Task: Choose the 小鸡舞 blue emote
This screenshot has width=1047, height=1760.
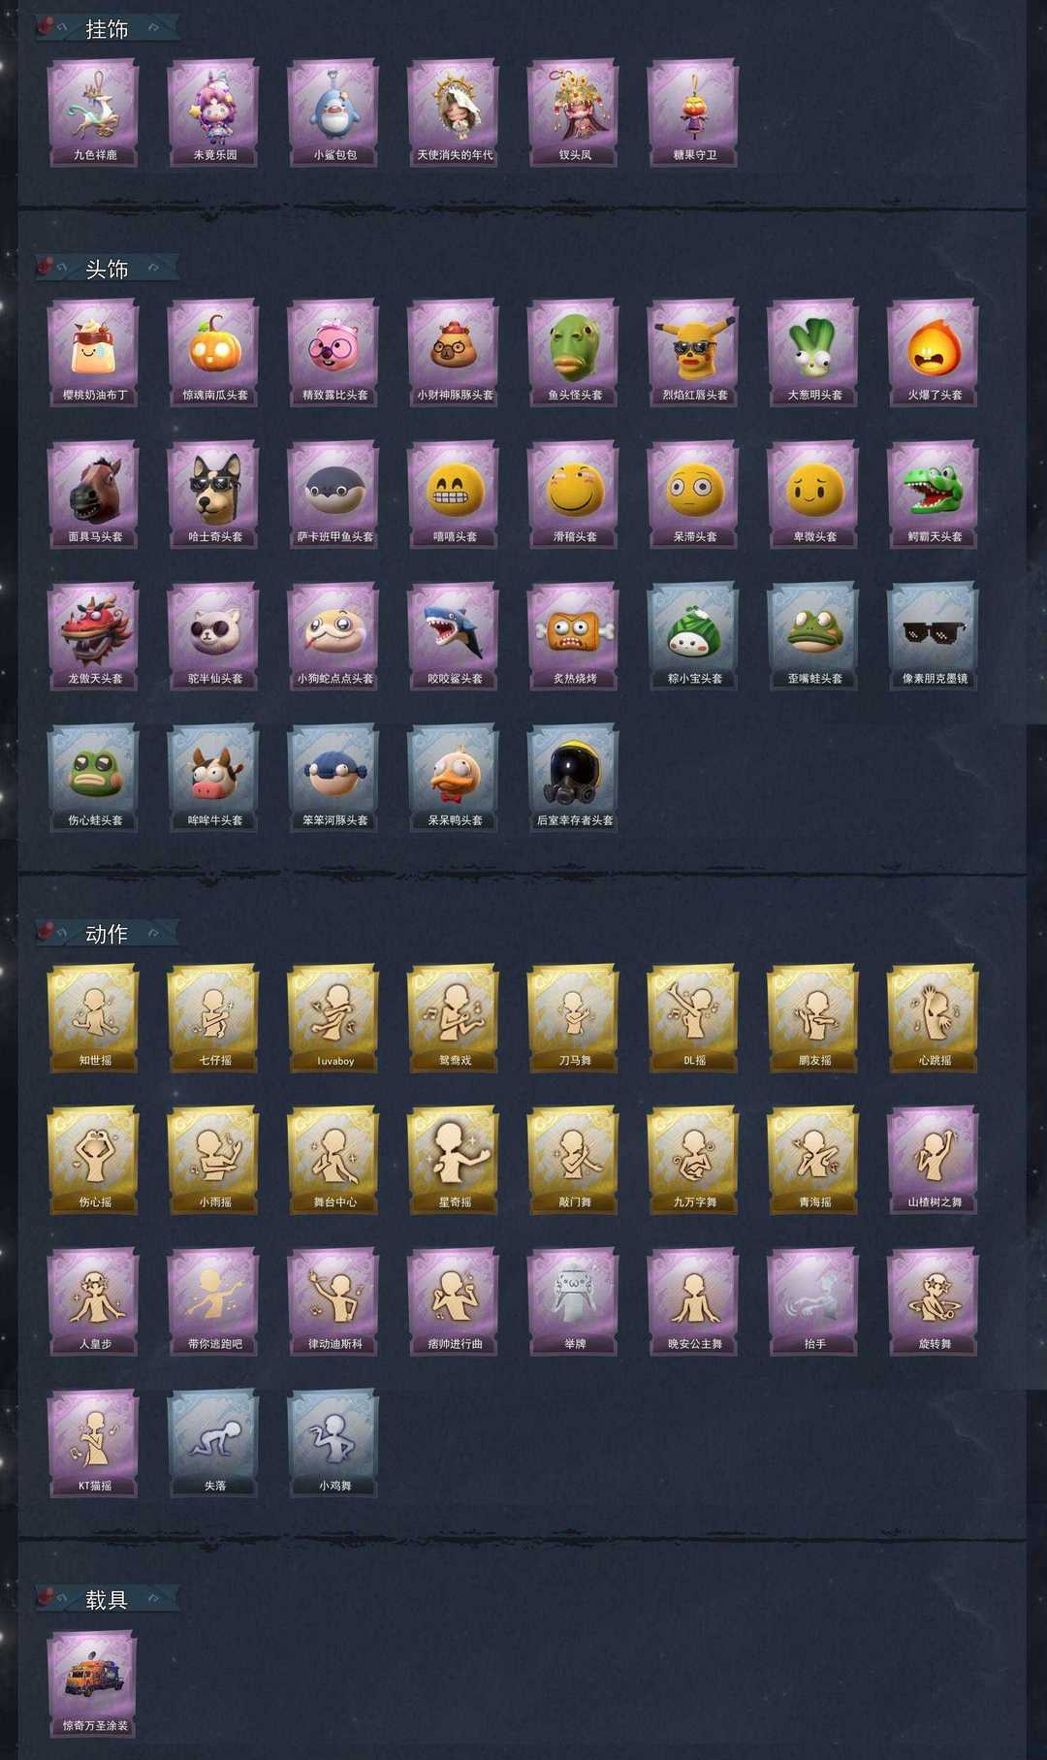Action: pos(334,1443)
